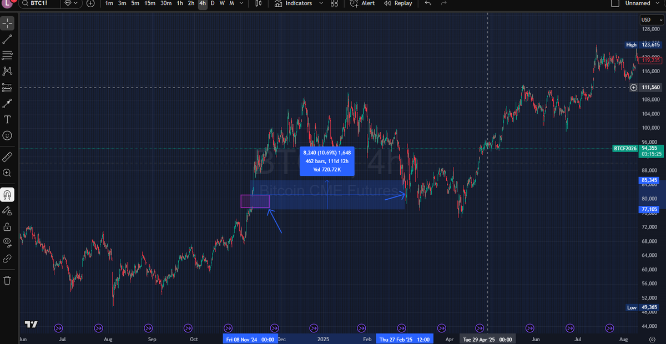Viewport: 666px width, 344px height.
Task: Switch to the 2h timeframe
Action: tap(191, 3)
